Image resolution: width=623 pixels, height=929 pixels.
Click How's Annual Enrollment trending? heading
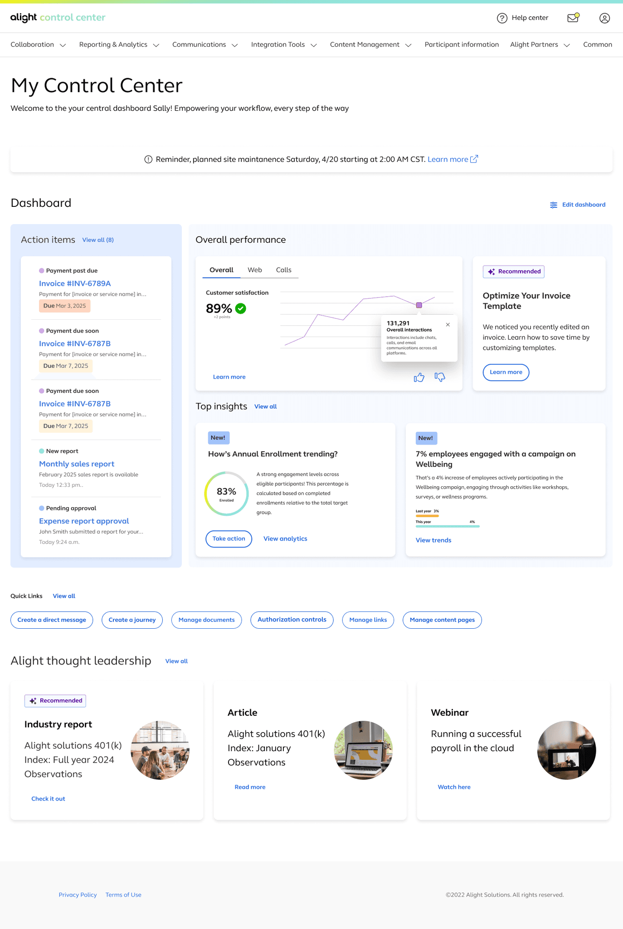(x=273, y=454)
